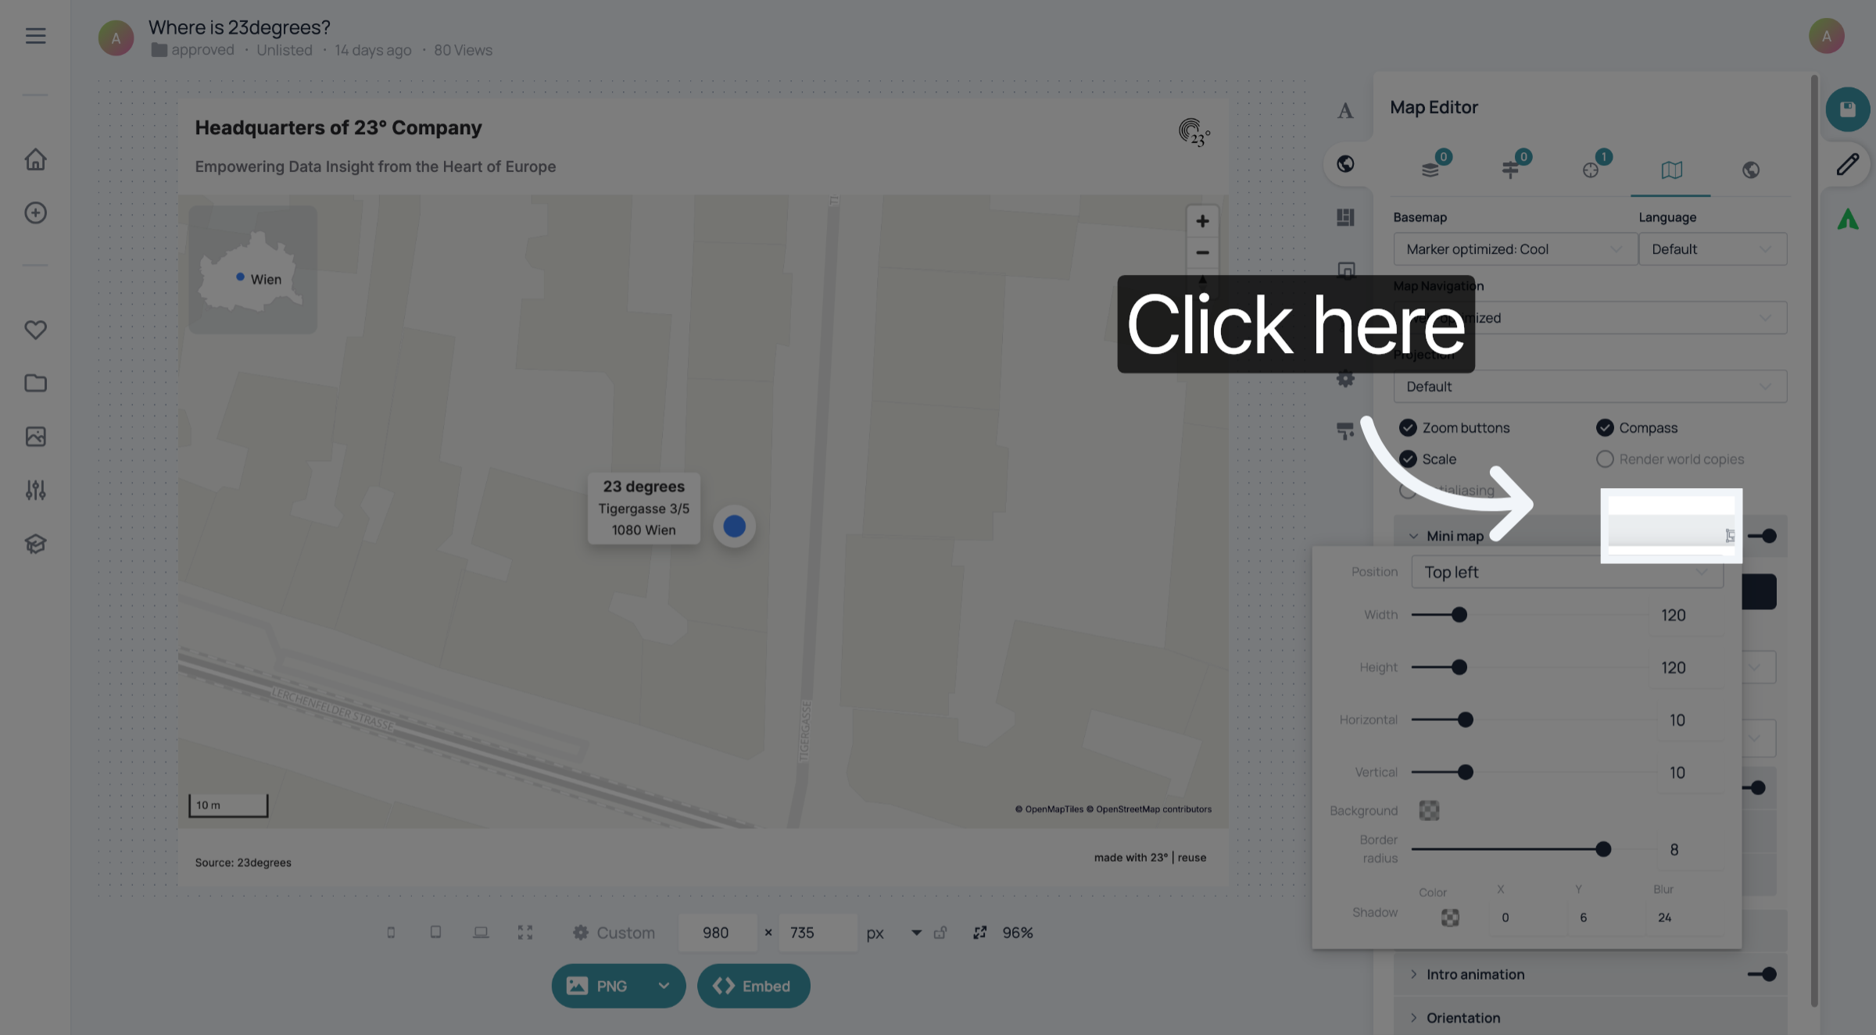Zoom in with the map plus button
1876x1035 pixels.
click(1202, 222)
